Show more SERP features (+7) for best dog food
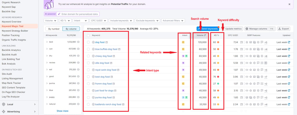The image size is (297, 115). [x=266, y=77]
